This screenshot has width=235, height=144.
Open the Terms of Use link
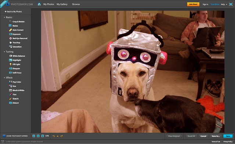pyautogui.click(x=216, y=141)
